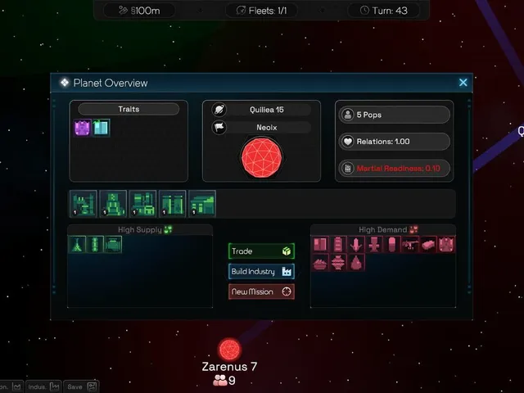Click the Save button at bottom
524x393 pixels.
pos(81,386)
